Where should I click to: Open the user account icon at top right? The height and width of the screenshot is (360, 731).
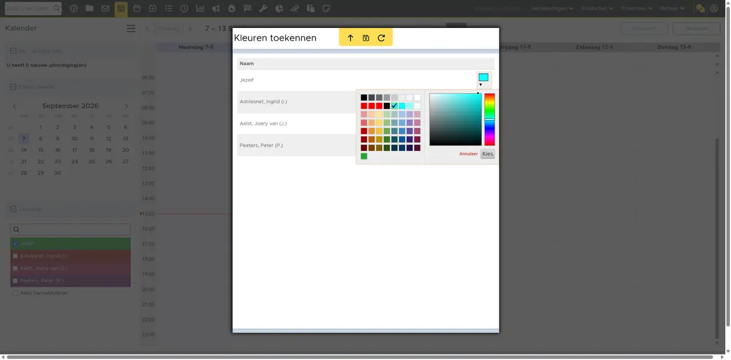[714, 9]
